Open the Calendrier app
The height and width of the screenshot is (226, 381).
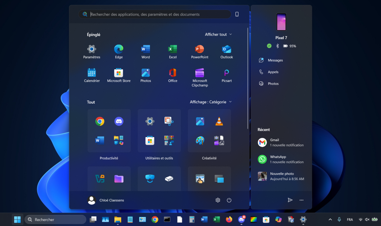tap(92, 73)
